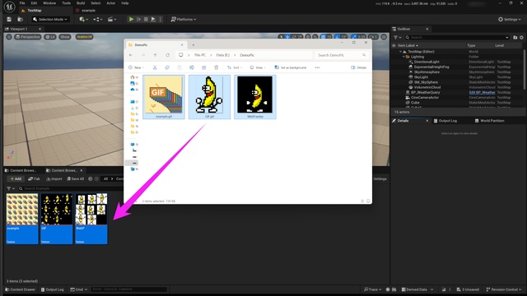Viewport: 527px width, 296px height.
Task: Open the Build menu
Action: (x=81, y=3)
